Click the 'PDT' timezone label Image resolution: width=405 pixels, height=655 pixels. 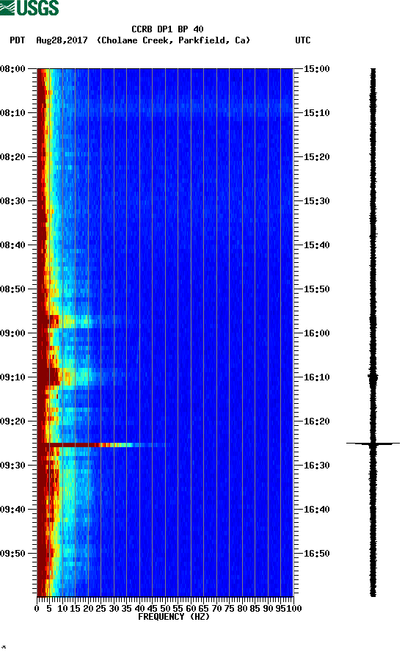tap(17, 40)
